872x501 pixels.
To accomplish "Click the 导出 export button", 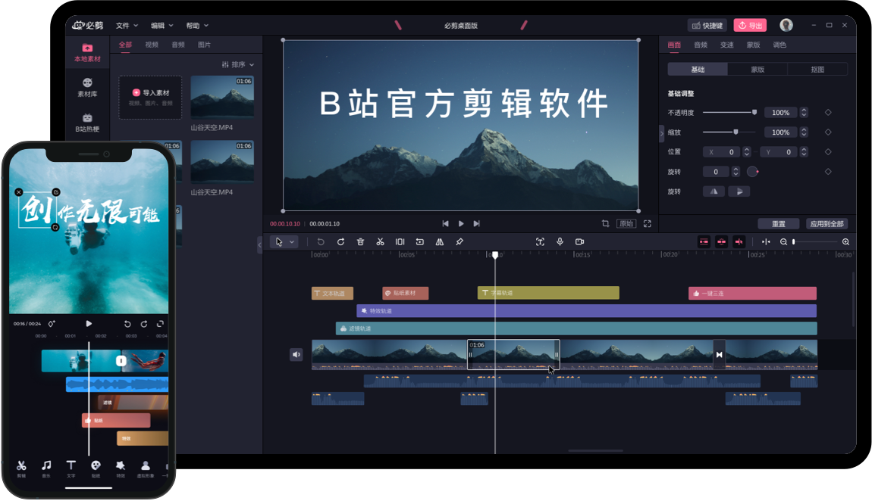I will 750,24.
